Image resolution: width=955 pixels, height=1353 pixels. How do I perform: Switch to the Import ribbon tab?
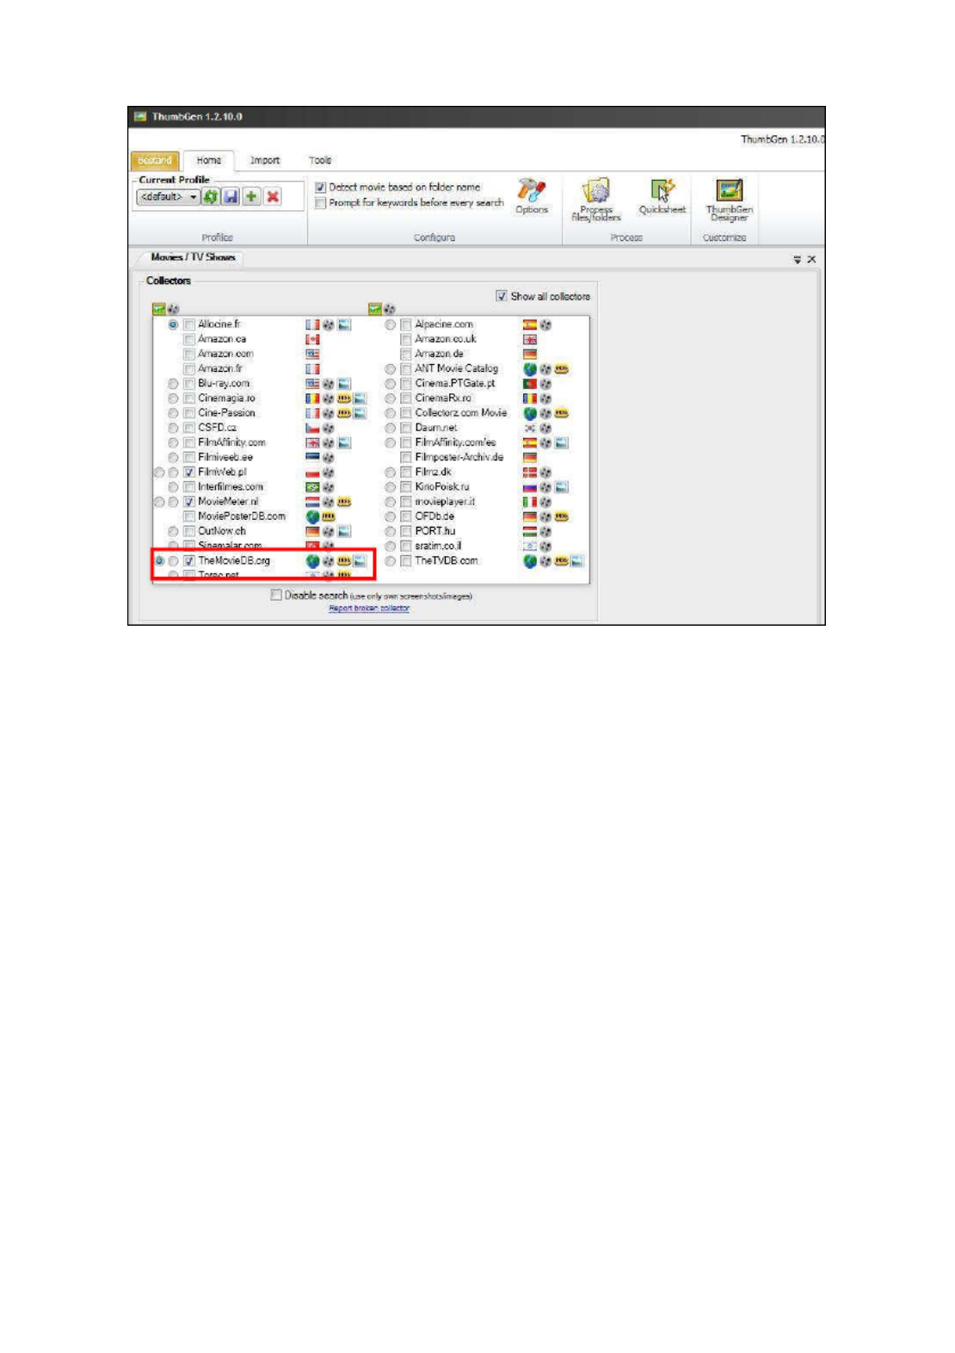click(x=265, y=160)
